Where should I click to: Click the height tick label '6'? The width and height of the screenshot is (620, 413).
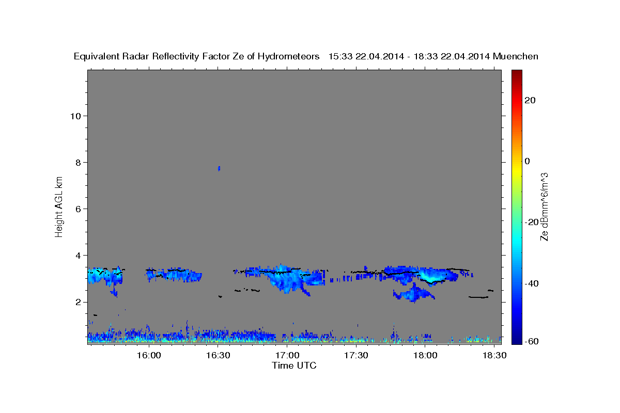78,209
